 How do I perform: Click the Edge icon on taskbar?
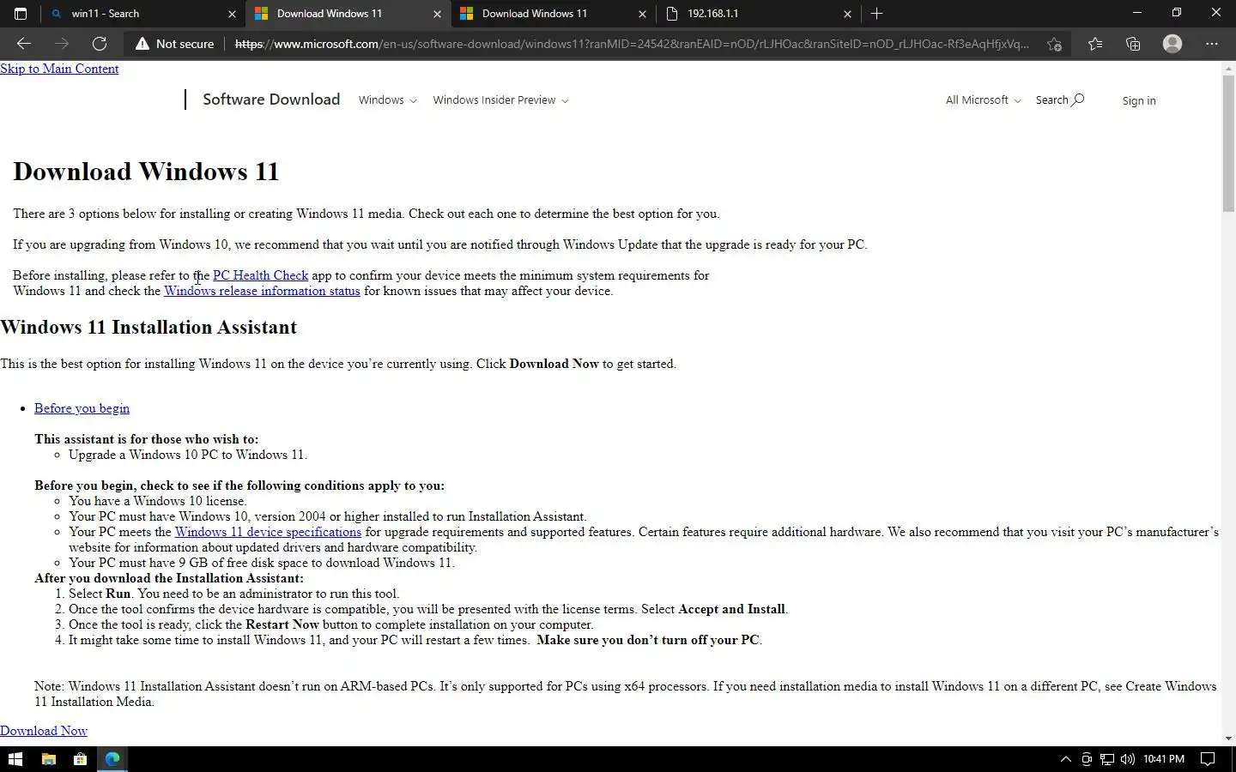pyautogui.click(x=112, y=759)
